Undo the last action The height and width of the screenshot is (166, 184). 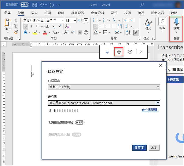click(42, 5)
